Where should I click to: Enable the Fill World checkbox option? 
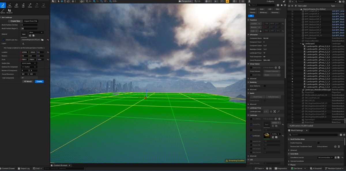tap(27, 81)
